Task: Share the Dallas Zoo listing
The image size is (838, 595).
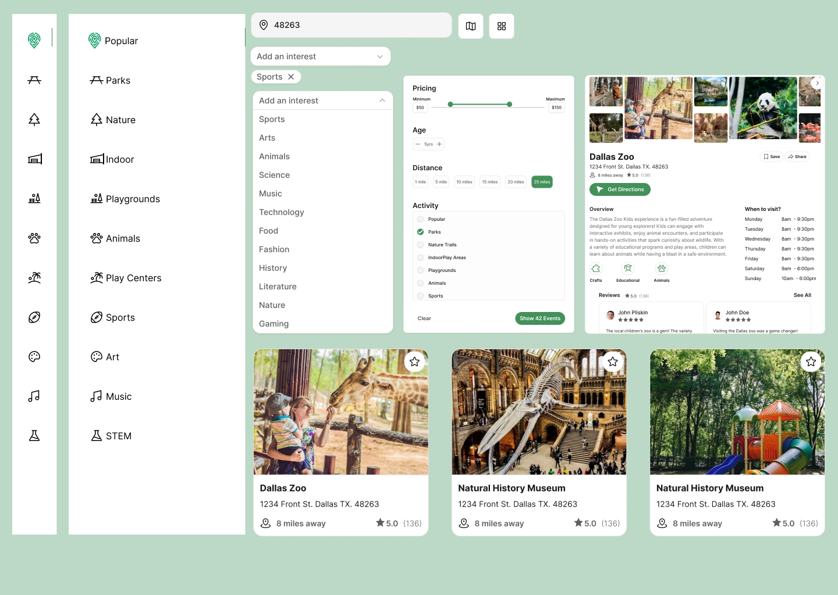Action: point(797,156)
